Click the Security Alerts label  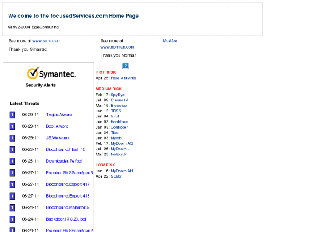pyautogui.click(x=41, y=85)
